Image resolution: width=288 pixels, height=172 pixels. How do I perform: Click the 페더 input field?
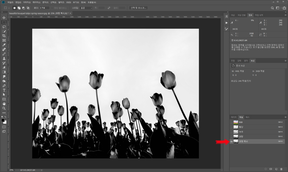(45, 8)
